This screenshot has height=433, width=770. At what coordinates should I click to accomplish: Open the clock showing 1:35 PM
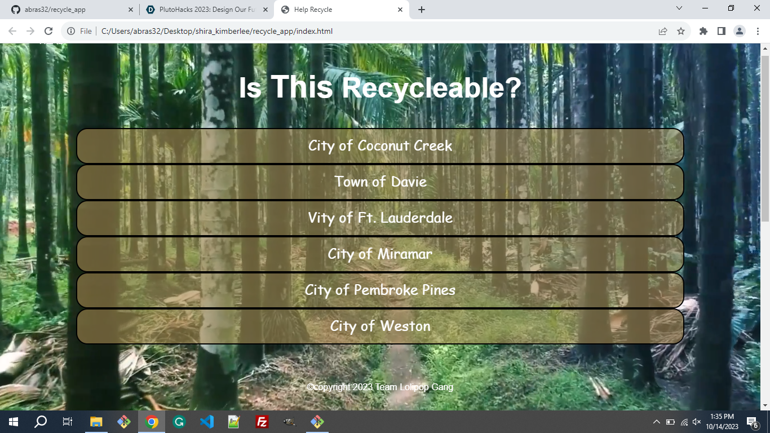[722, 422]
